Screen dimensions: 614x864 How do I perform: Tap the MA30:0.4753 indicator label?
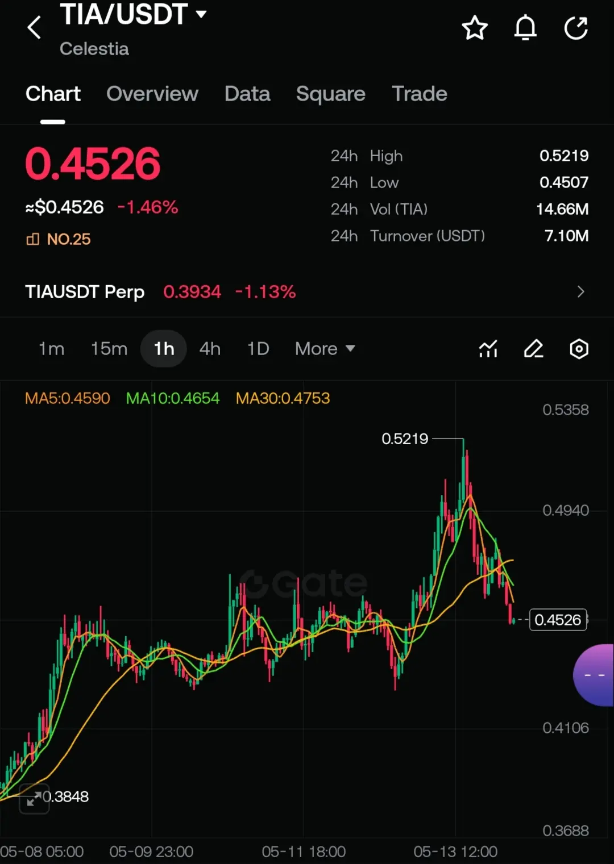pos(283,398)
